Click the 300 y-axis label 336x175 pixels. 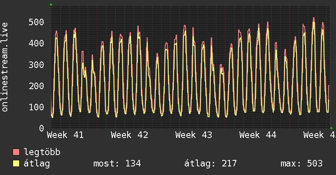36,65
